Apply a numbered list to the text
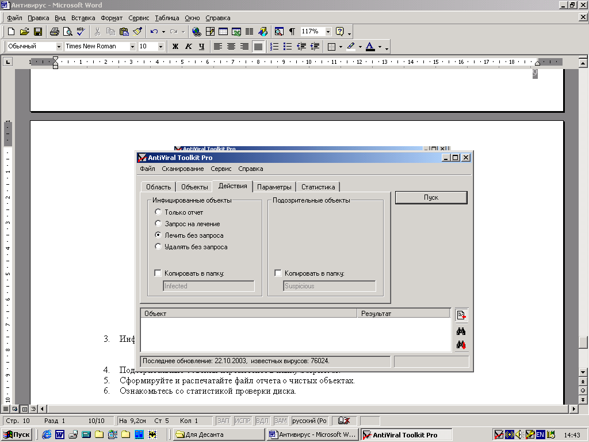 coord(274,47)
